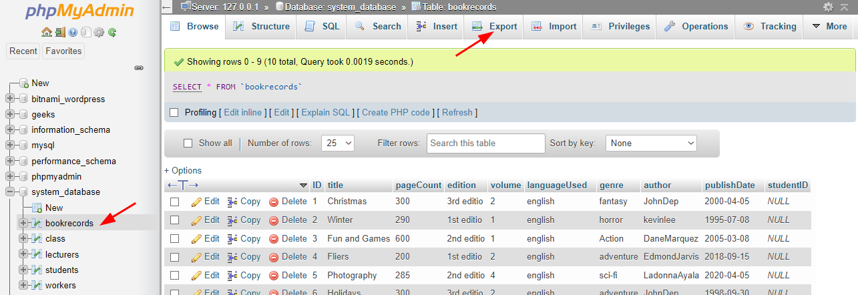Click New table icon under system_database

pos(37,208)
